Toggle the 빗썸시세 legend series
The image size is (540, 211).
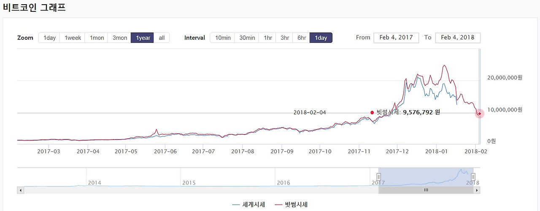[291, 205]
